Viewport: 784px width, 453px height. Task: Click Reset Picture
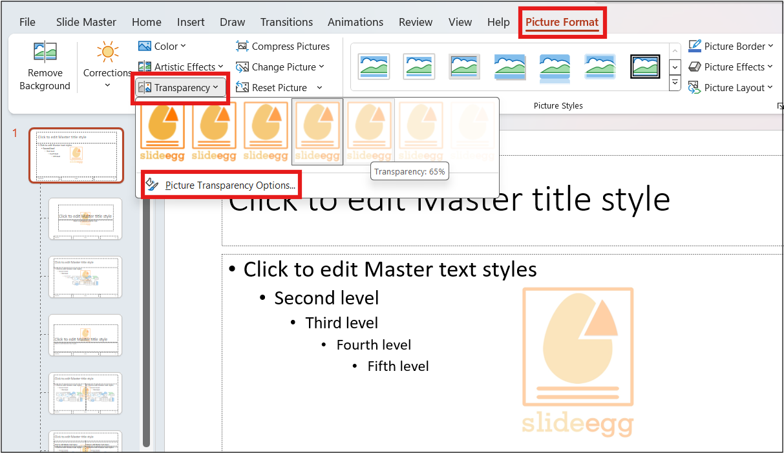[x=271, y=87]
